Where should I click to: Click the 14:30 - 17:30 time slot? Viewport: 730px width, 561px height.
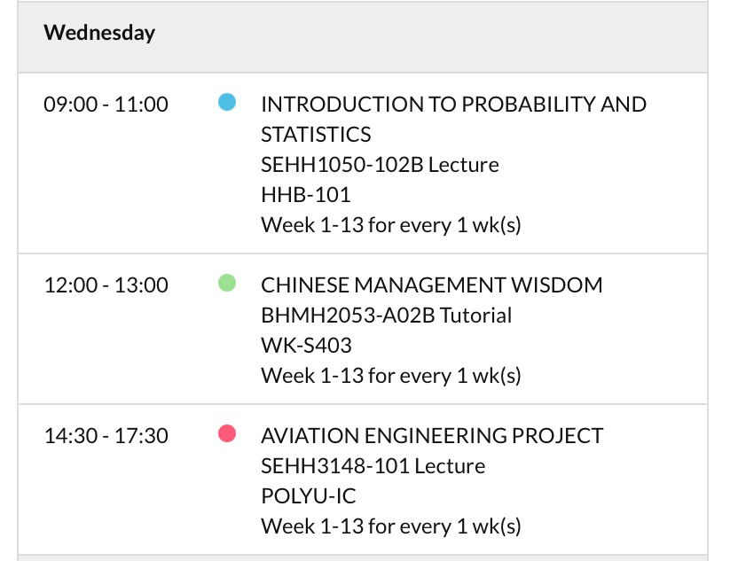(x=106, y=436)
